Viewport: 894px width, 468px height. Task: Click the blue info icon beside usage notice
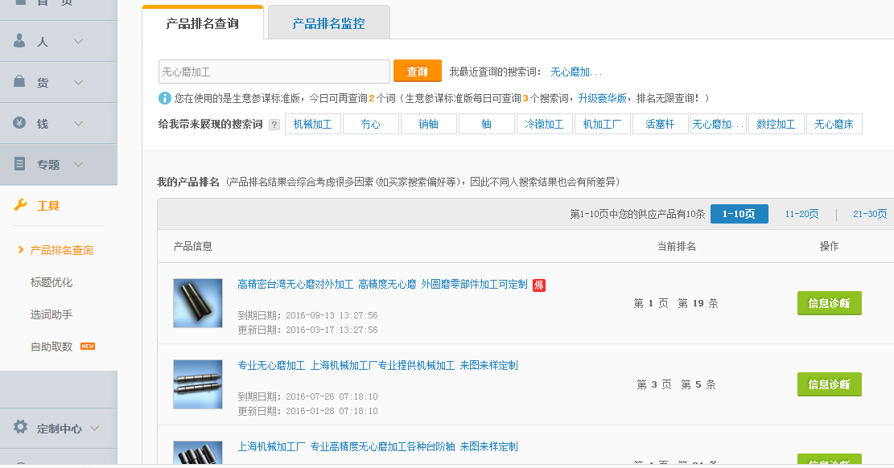click(165, 98)
